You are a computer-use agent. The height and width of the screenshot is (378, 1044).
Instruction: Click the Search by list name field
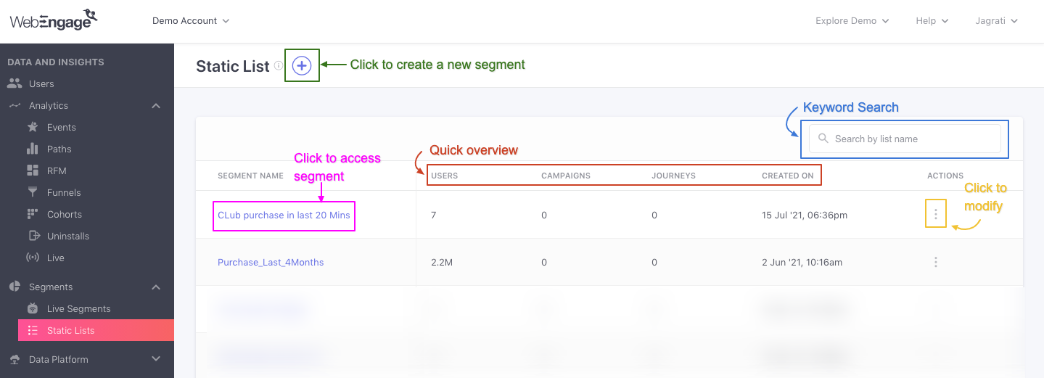click(905, 139)
